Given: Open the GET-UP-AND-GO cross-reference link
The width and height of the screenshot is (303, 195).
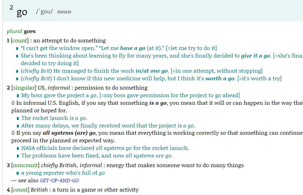Looking at the screenshot, I should pos(59,181).
